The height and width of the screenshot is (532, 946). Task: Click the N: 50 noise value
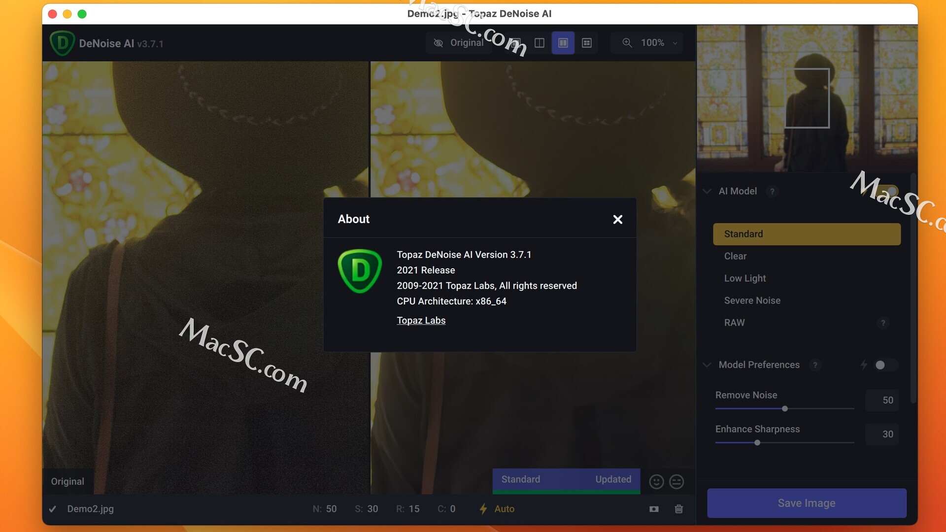(x=325, y=509)
